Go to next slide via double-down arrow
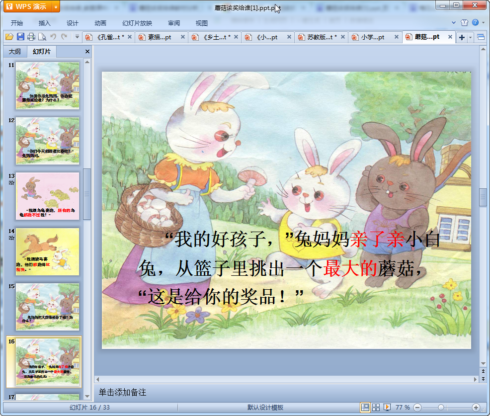The height and width of the screenshot is (416, 490). point(483,379)
